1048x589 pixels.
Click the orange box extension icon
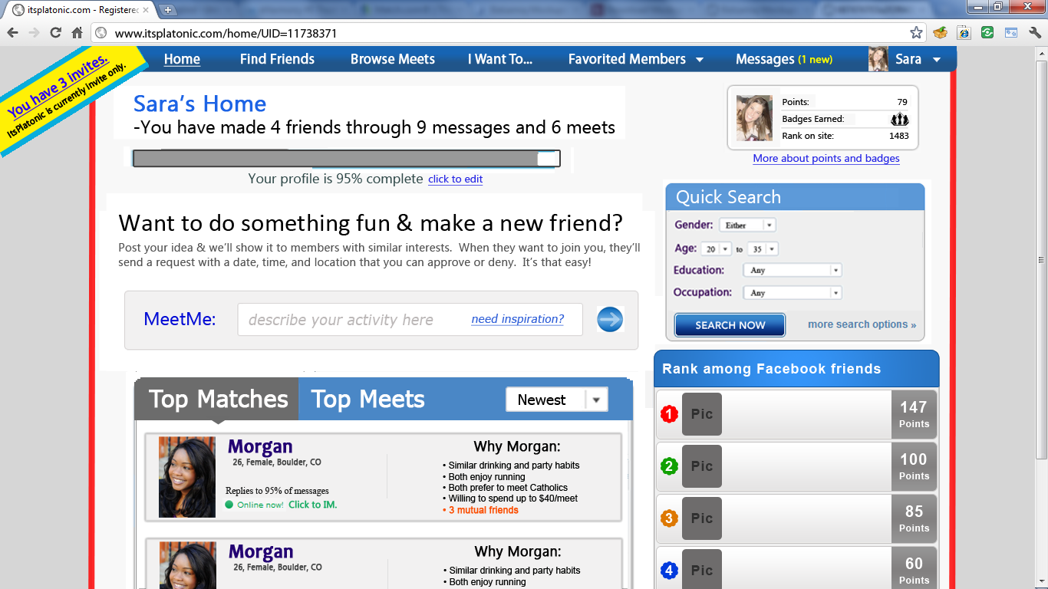[x=941, y=33]
